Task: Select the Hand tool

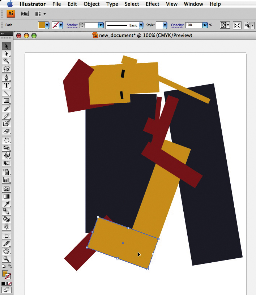Action: point(6,251)
